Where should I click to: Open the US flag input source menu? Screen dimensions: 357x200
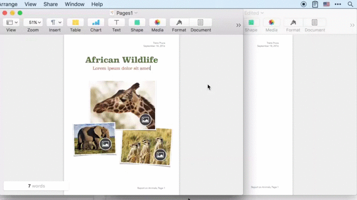coord(326,4)
